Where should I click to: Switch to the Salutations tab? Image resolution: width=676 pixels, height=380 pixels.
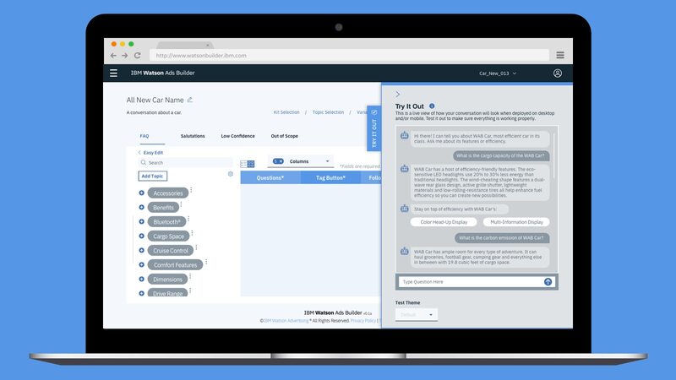click(193, 136)
